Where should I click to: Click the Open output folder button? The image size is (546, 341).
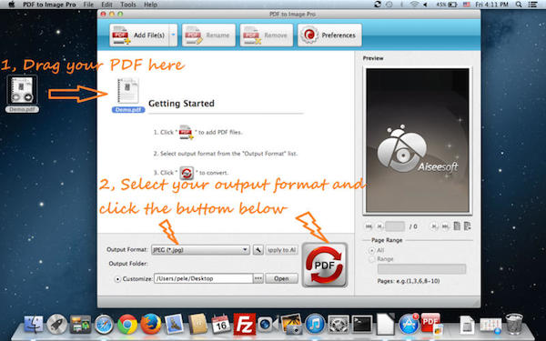point(281,278)
